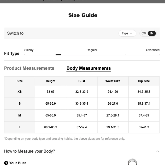
Task: Click the Bust column header
Action: (x=82, y=81)
